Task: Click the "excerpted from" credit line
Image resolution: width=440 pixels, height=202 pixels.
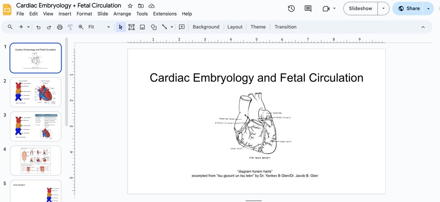Action: pos(254,176)
